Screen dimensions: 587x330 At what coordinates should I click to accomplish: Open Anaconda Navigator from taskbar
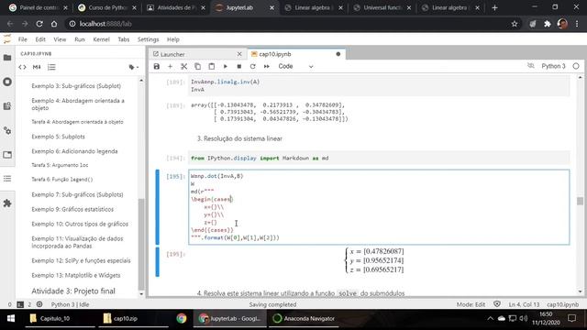tap(304, 318)
